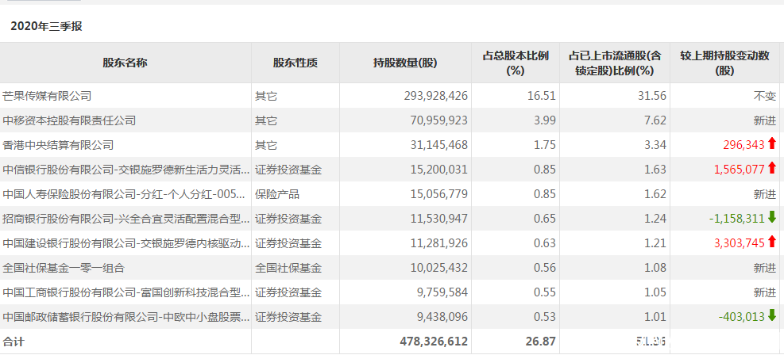This screenshot has width=784, height=355.
Task: Click the red up arrow beside 3,303,745
Action: [x=772, y=242]
